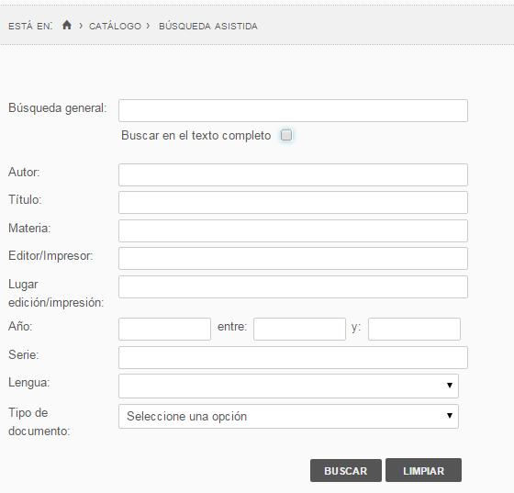
Task: Open the Lengua dropdown arrow
Action: click(x=450, y=386)
